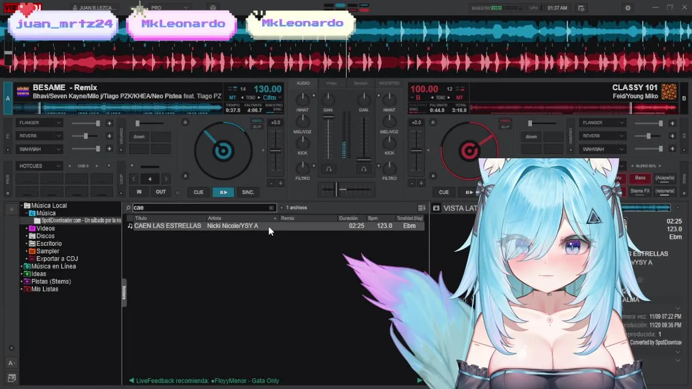Switch to AUDIO mixer tab
The image size is (692, 389).
click(x=303, y=83)
